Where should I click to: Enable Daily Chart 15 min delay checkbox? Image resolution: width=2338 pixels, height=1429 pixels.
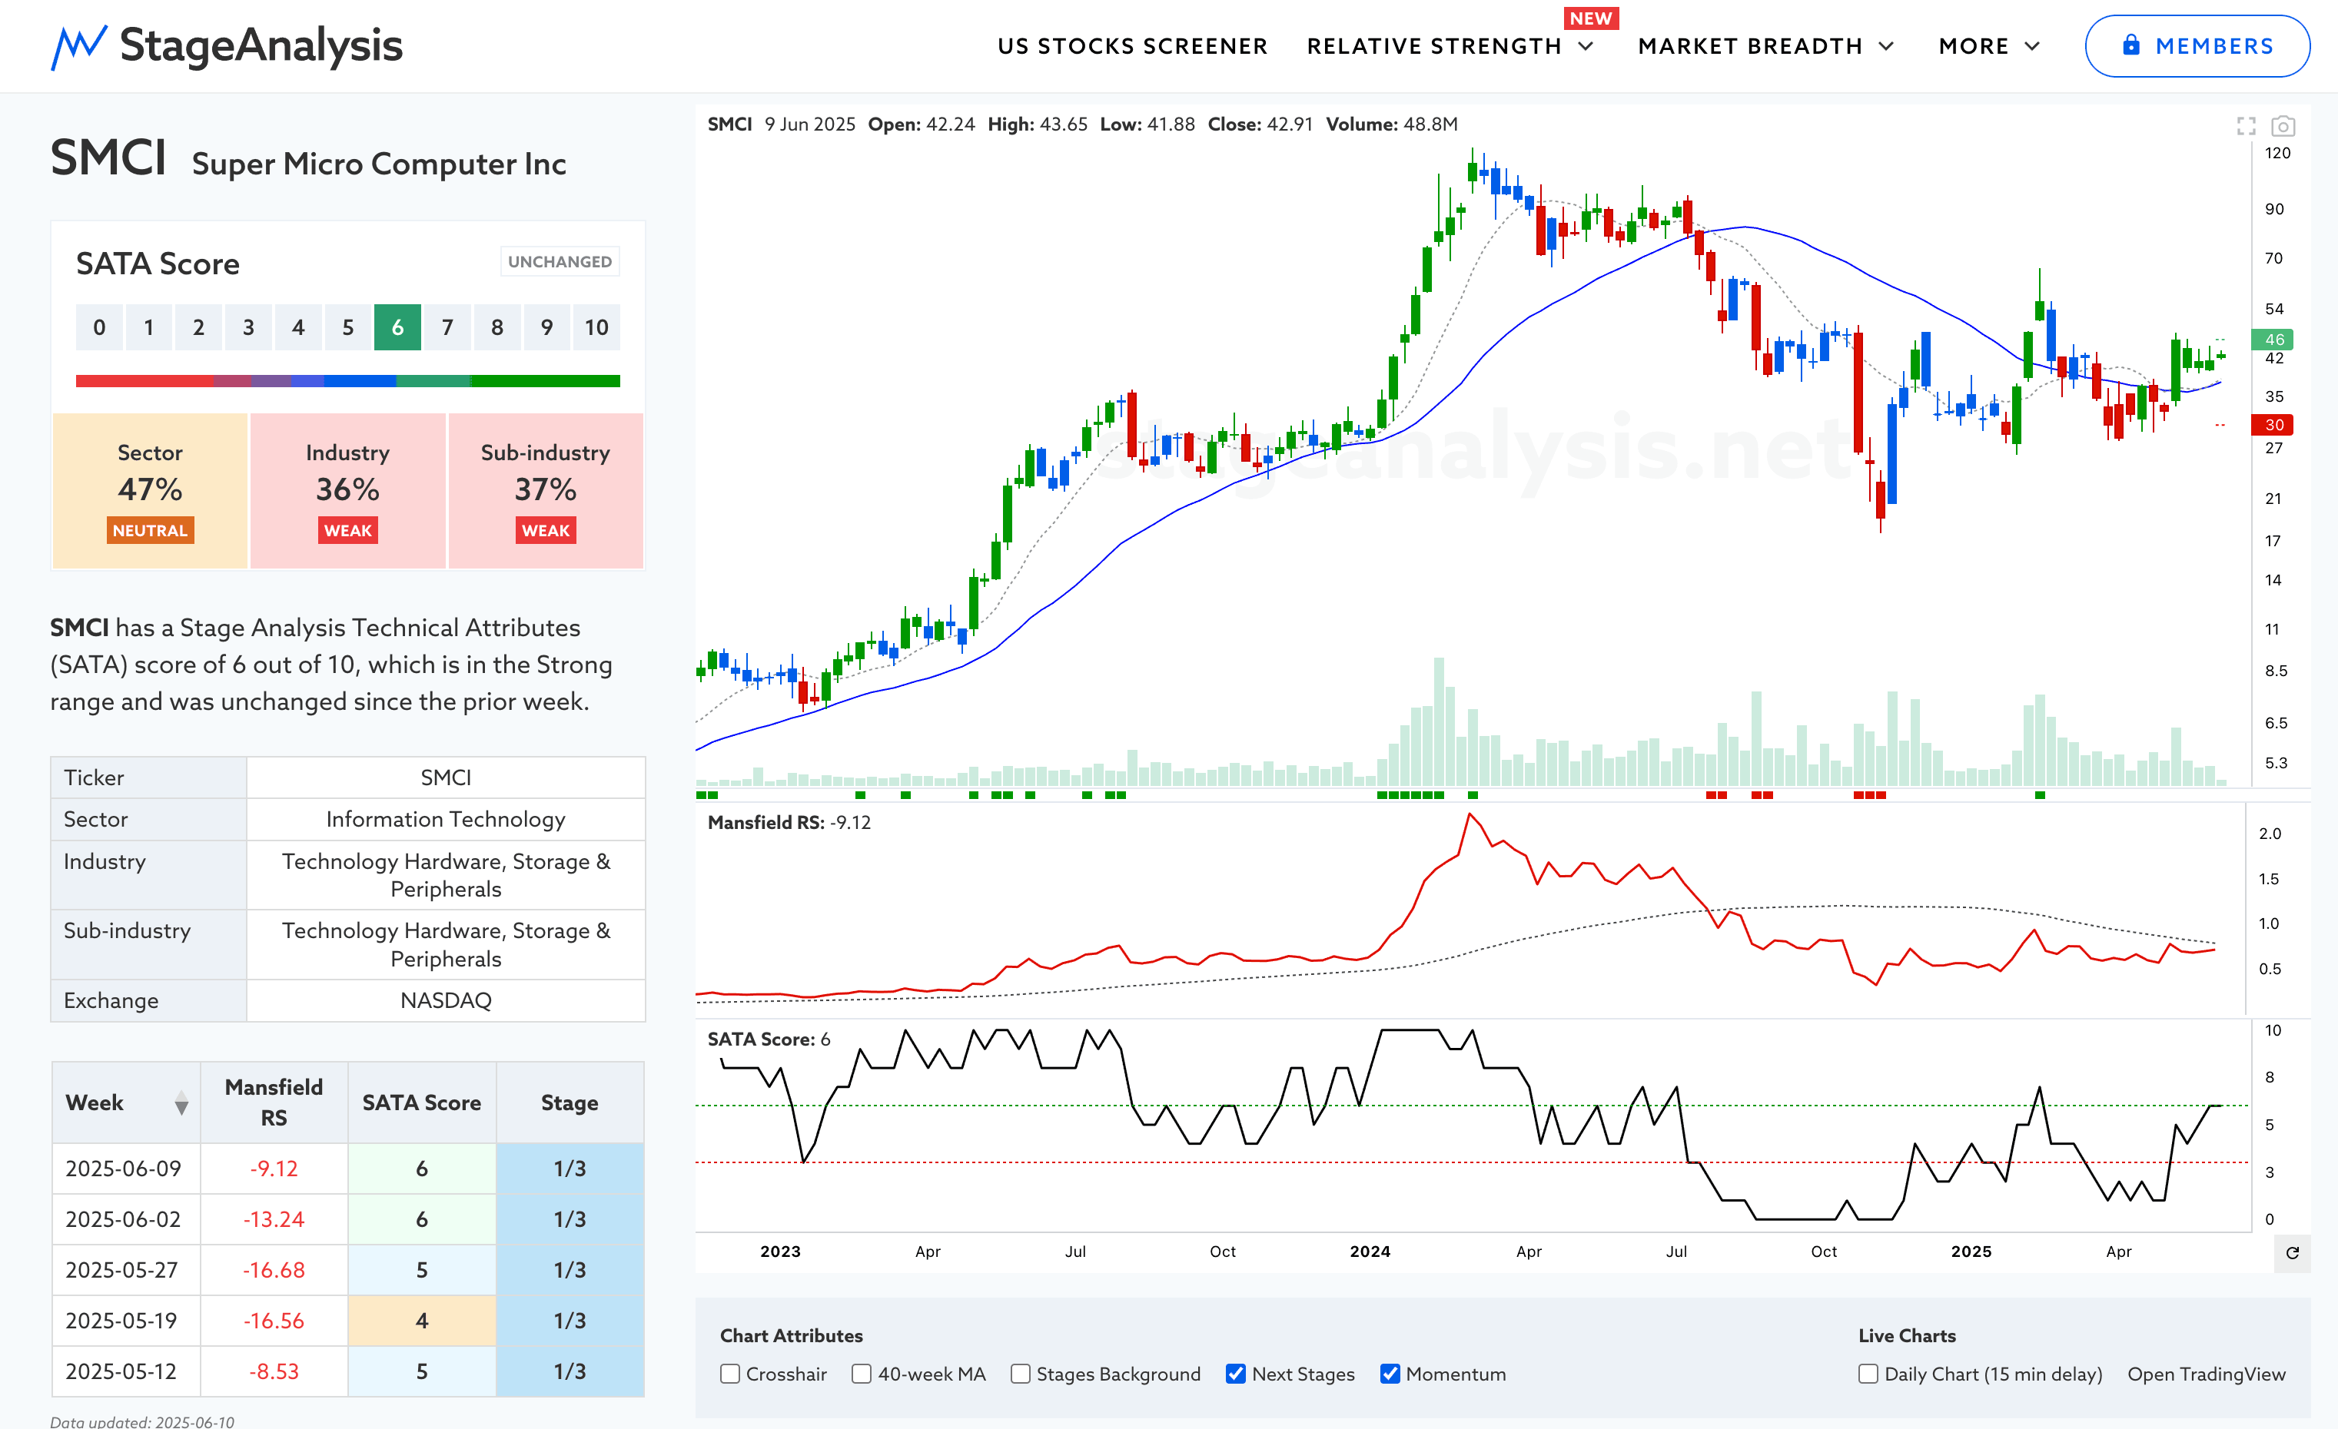click(1868, 1374)
